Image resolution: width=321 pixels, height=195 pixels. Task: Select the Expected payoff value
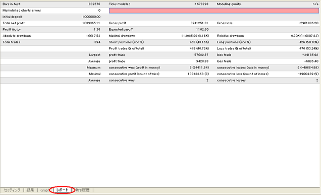(x=202, y=29)
